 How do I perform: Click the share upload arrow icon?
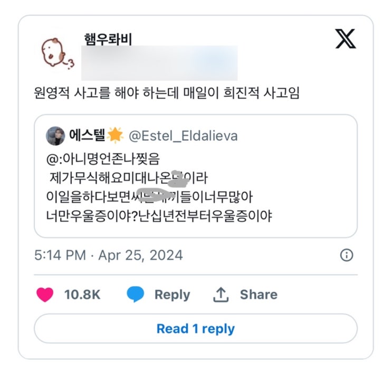[x=220, y=295]
